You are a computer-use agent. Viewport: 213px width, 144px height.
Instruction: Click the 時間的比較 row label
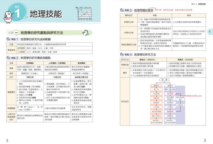[x=129, y=22]
